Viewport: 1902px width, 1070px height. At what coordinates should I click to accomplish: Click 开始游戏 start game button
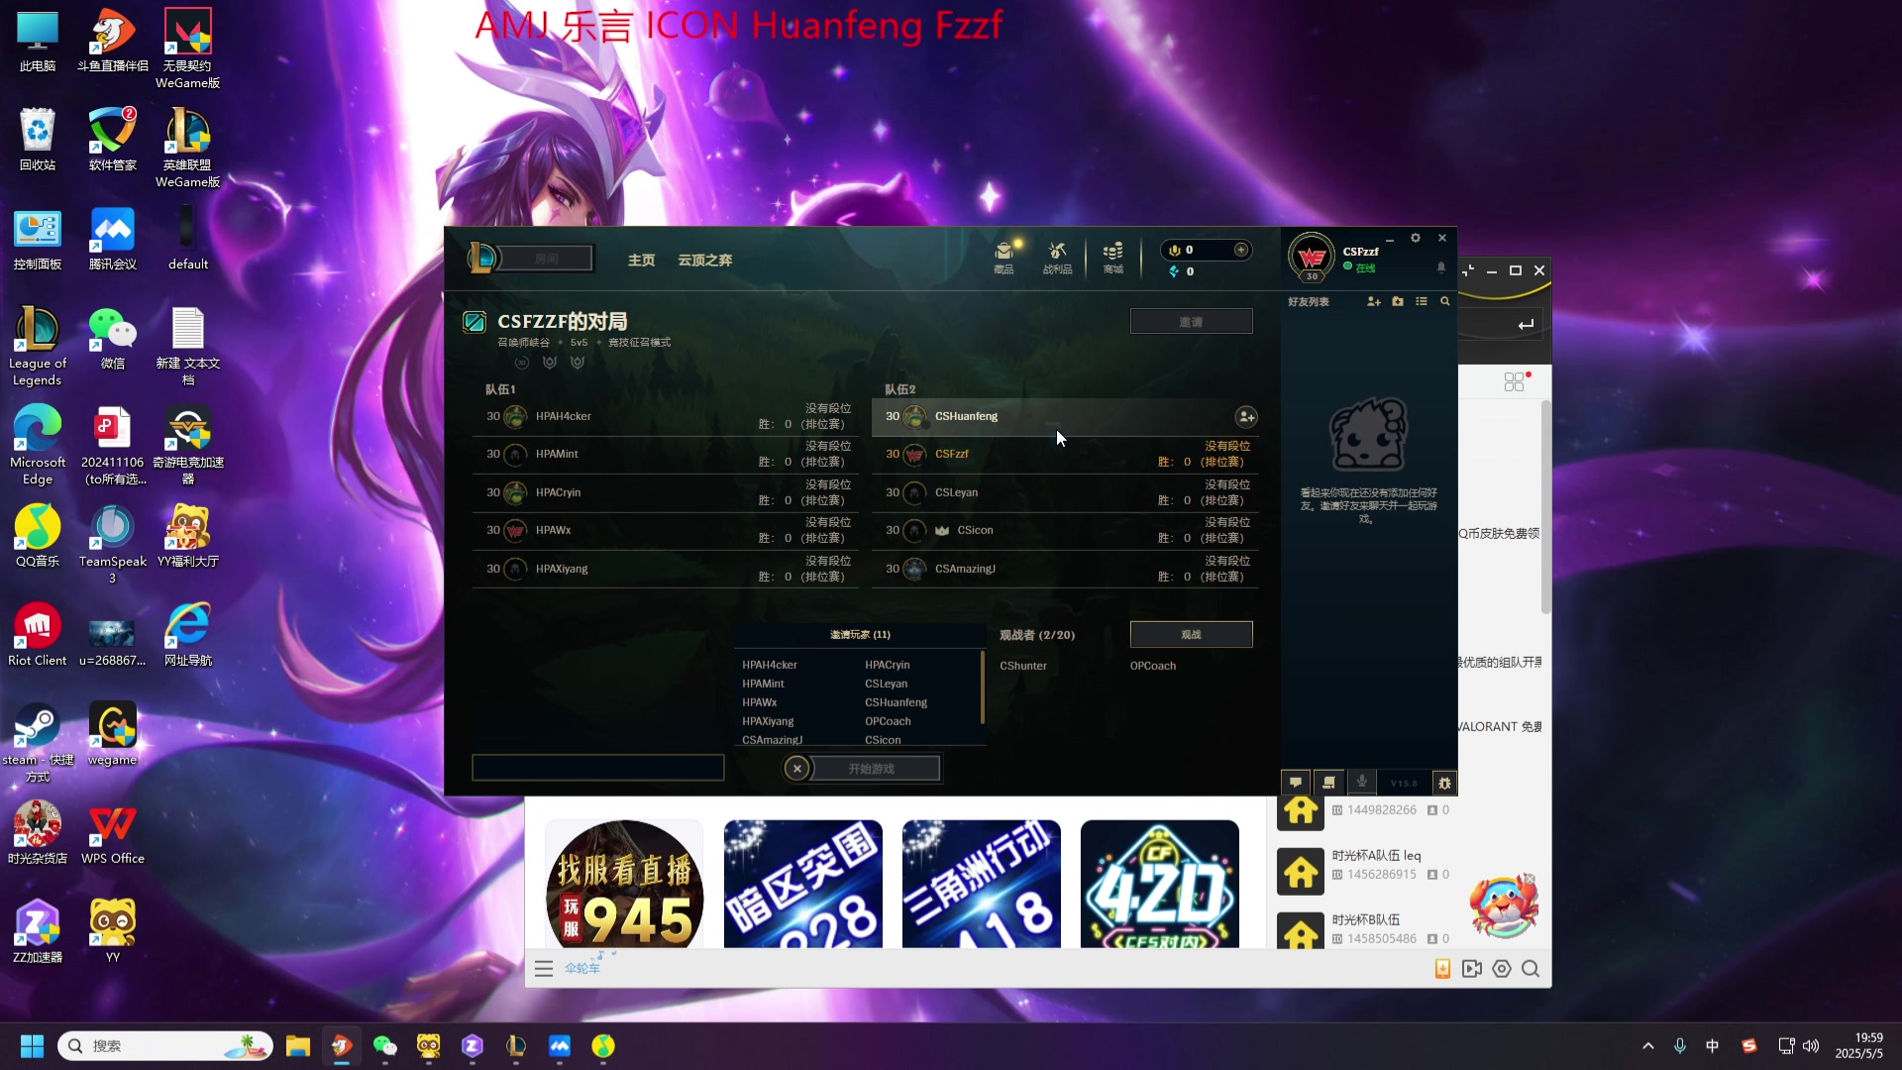tap(872, 768)
